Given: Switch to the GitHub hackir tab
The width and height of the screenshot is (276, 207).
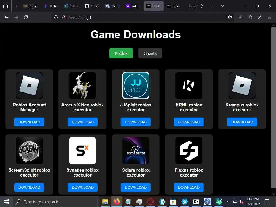Looking at the screenshot, I should (92, 6).
